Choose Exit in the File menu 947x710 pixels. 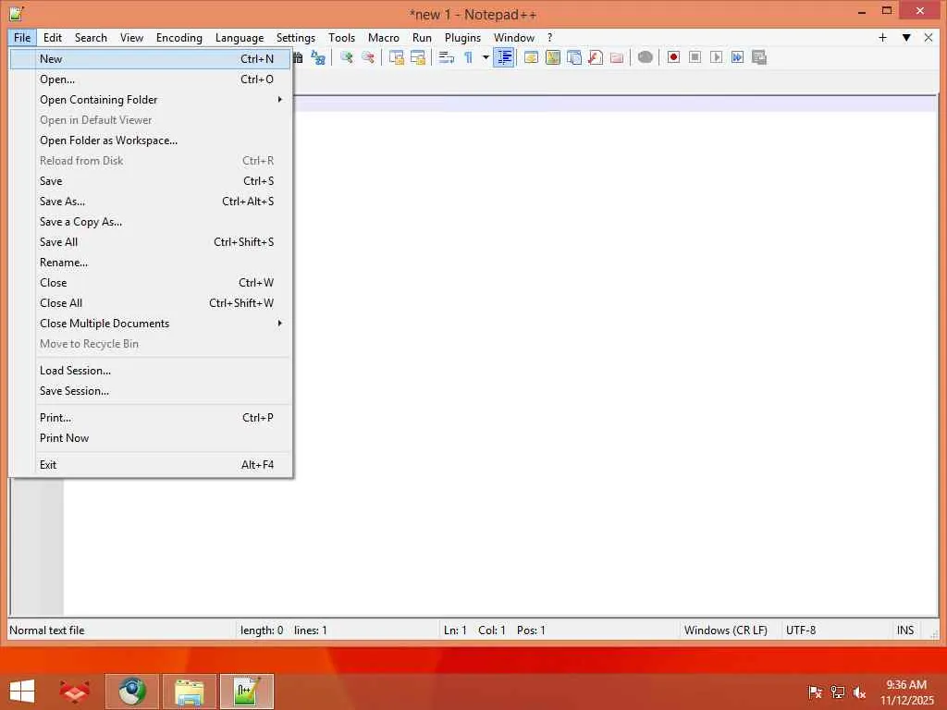tap(151, 465)
